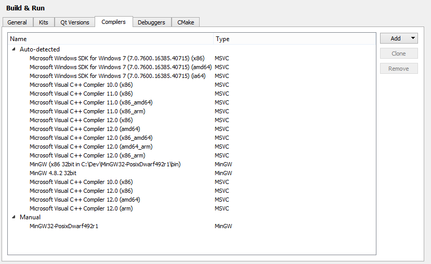Open the Debuggers tab
The height and width of the screenshot is (264, 431).
point(151,22)
